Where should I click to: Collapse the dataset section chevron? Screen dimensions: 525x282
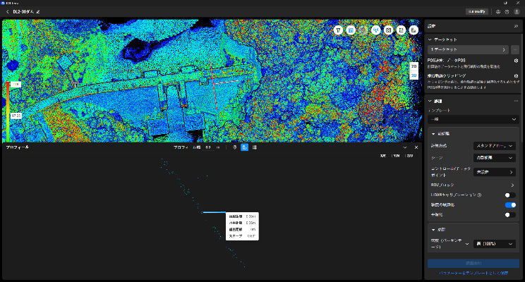430,39
